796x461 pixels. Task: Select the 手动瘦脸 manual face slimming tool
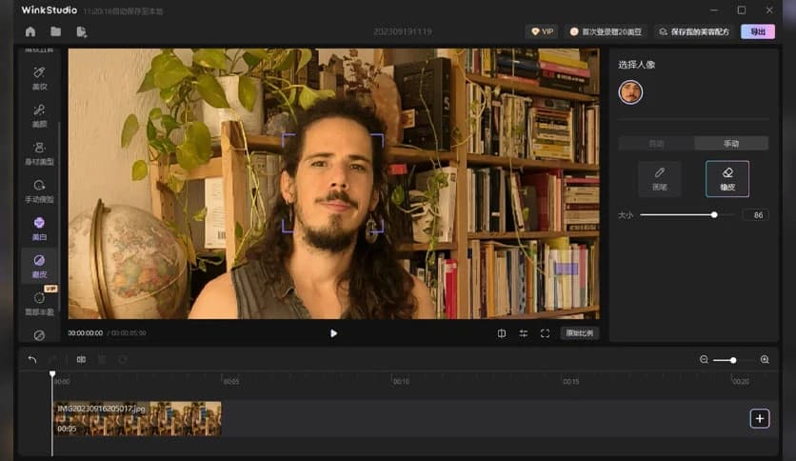(x=39, y=190)
